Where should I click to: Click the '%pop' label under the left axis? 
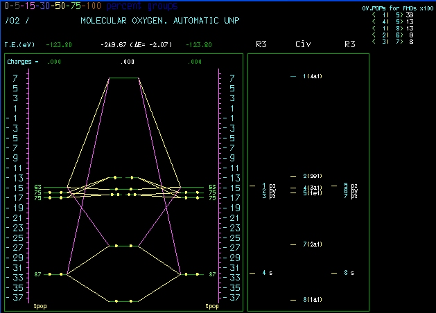tap(40, 306)
